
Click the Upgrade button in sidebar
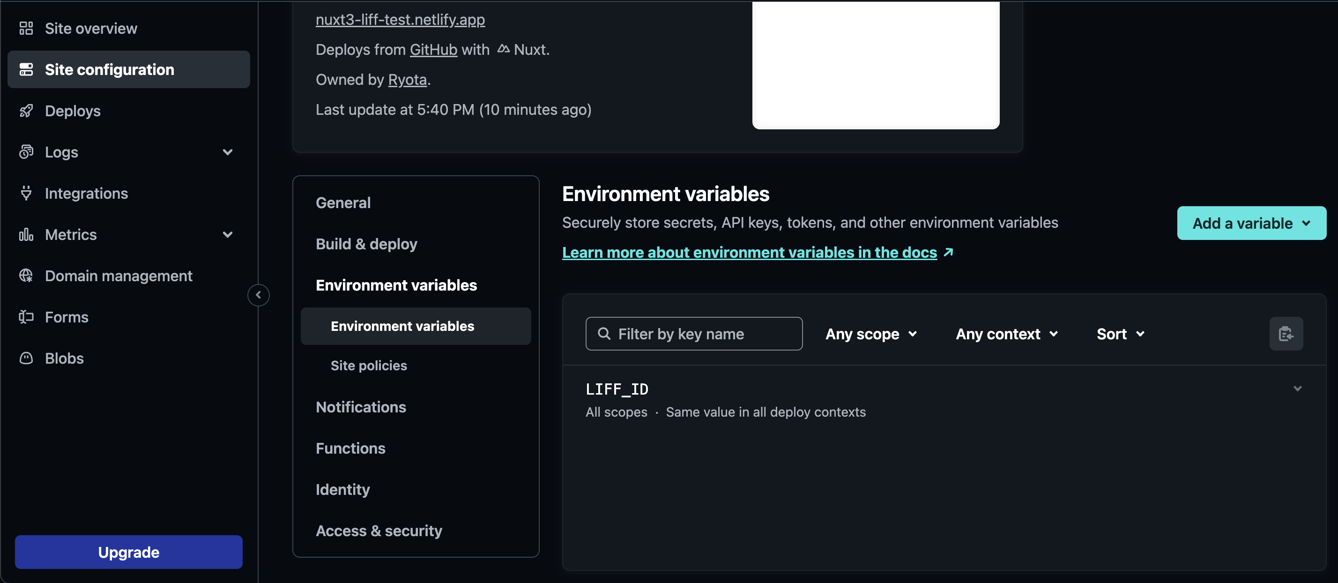pyautogui.click(x=128, y=552)
